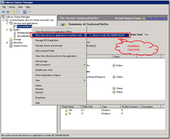Select Manage DFS Replication

coord(59,40)
